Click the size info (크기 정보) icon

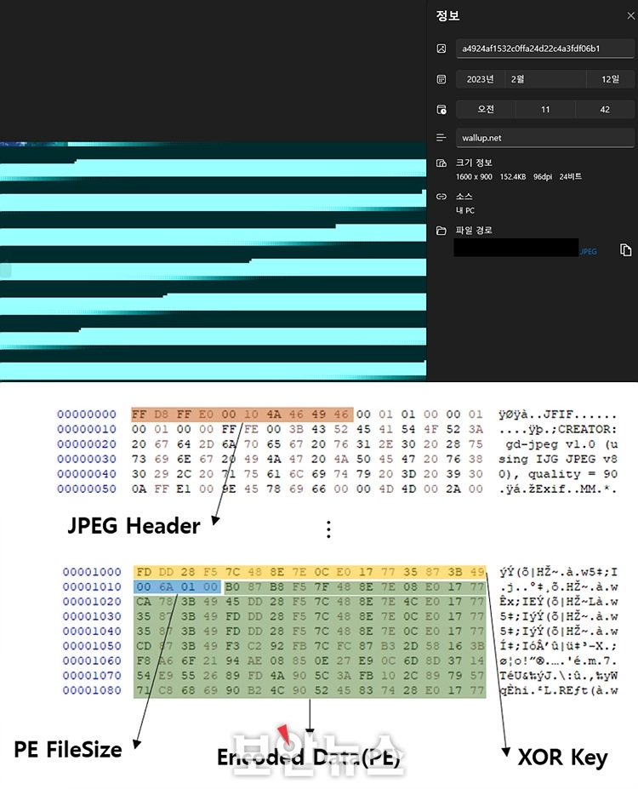point(441,163)
